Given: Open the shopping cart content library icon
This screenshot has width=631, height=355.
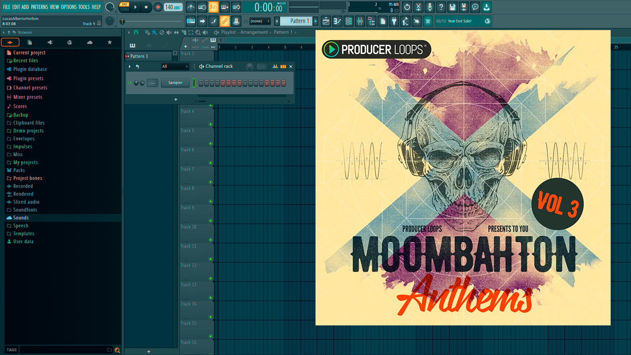Looking at the screenshot, I should click(428, 21).
